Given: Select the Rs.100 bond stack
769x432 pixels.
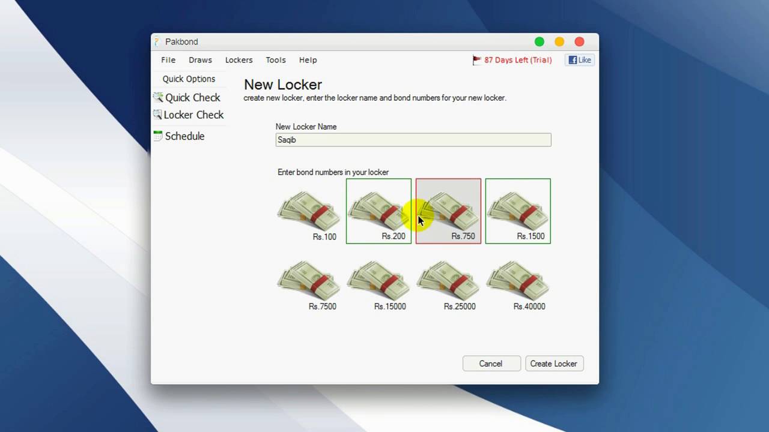Looking at the screenshot, I should [x=309, y=211].
